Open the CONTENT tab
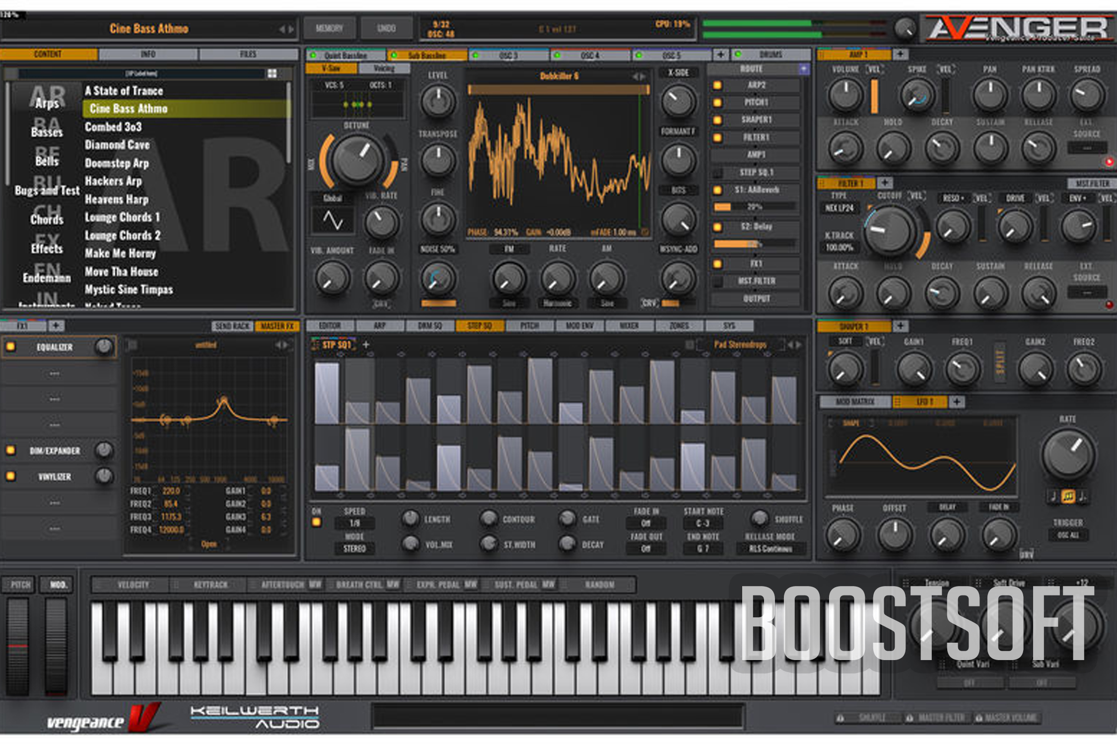 [48, 54]
